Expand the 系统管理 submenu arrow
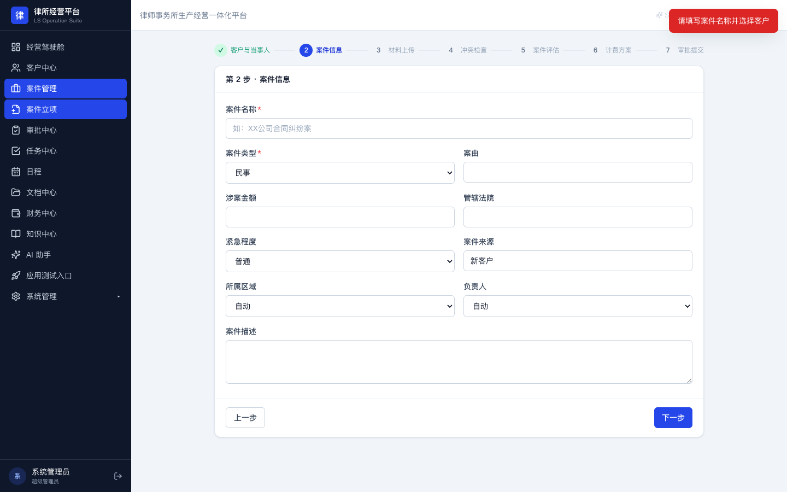 pos(119,296)
